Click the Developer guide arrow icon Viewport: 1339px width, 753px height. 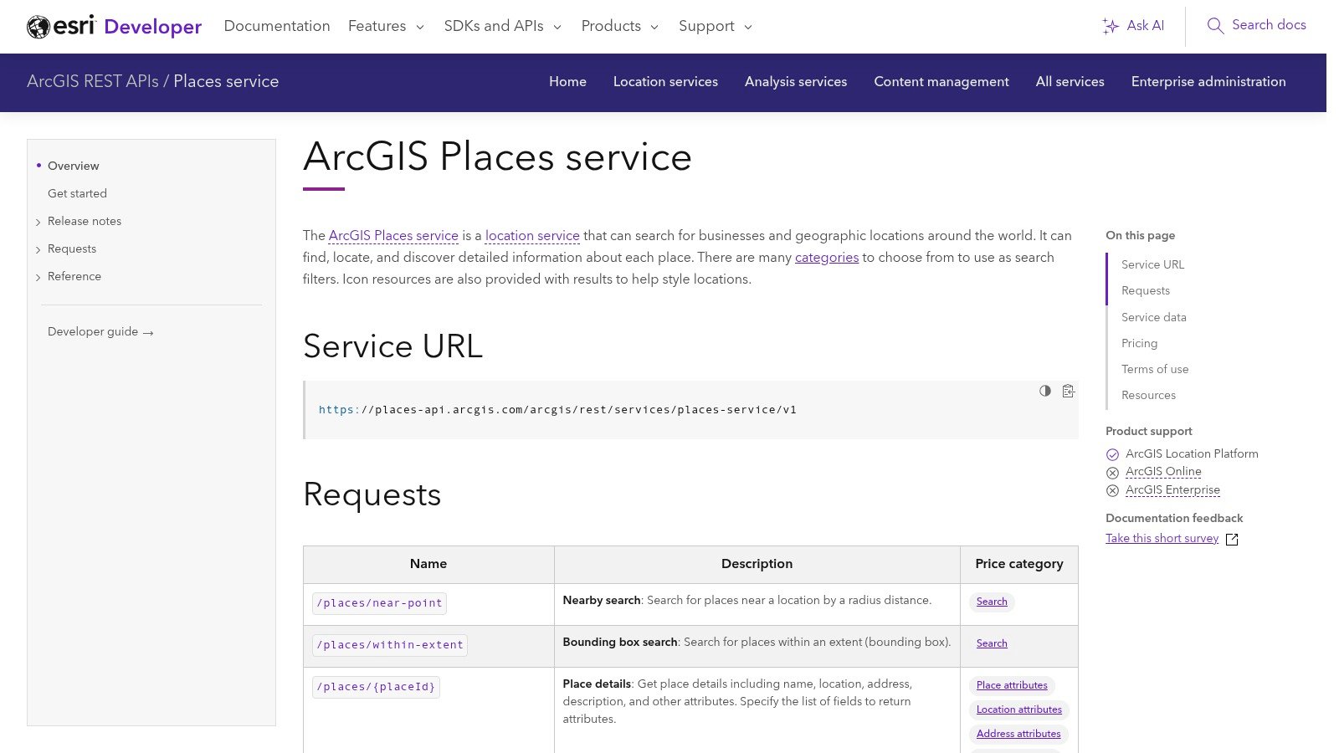tap(148, 333)
